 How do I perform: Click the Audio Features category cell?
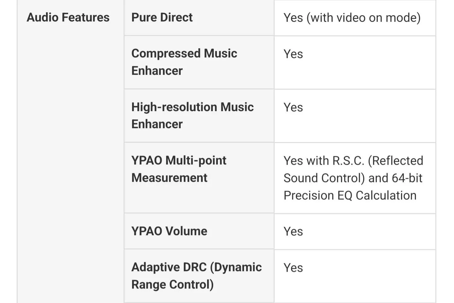point(68,18)
